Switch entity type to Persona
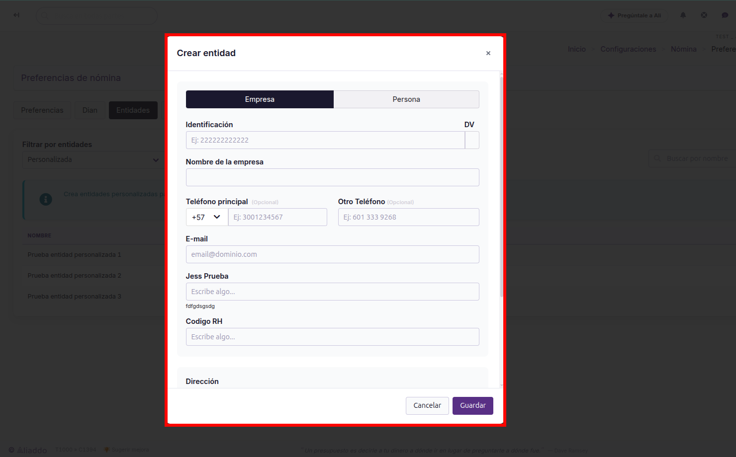The width and height of the screenshot is (736, 457). [406, 99]
